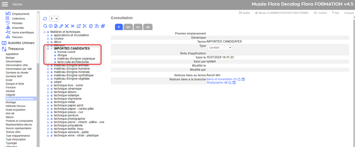This screenshot has width=355, height=147.
Task: Search notices linked to Stratigraphie
Action: (230, 82)
